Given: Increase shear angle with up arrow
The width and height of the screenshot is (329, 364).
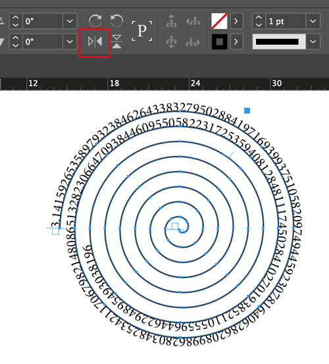Looking at the screenshot, I should click(15, 38).
